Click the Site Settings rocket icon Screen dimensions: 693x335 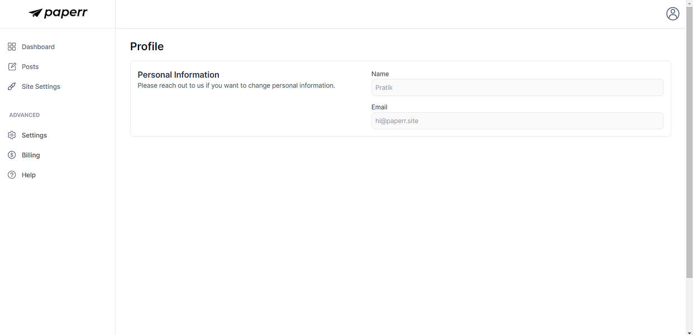coord(12,87)
